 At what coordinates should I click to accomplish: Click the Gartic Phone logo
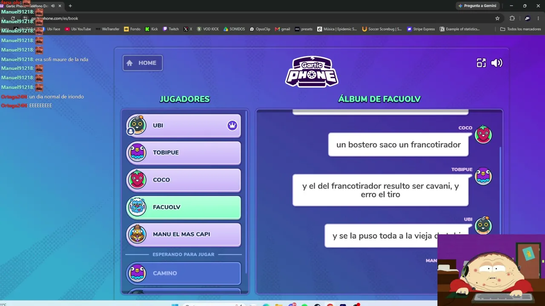pyautogui.click(x=312, y=71)
